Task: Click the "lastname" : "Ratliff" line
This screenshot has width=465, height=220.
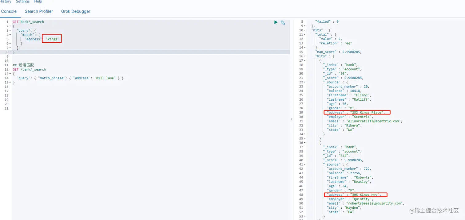Action: [x=349, y=99]
